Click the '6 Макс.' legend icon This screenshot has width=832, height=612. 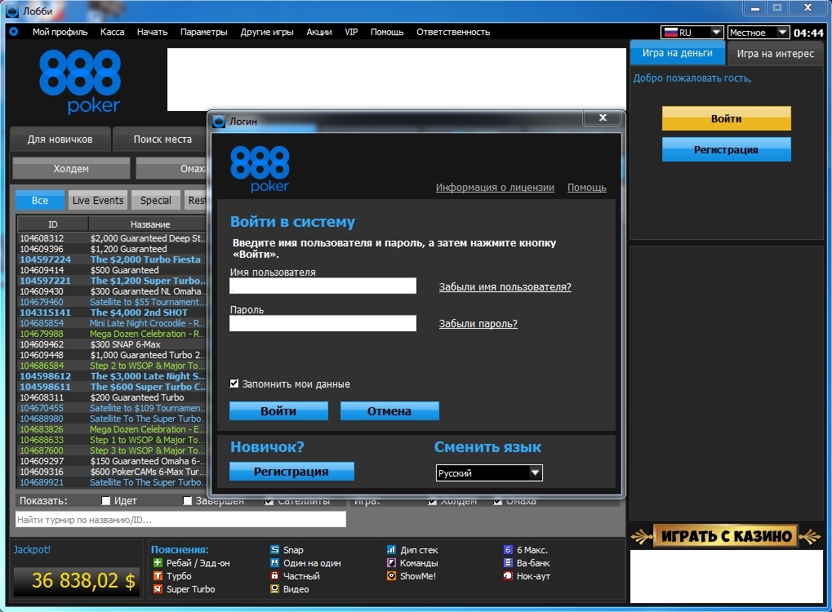coord(508,550)
